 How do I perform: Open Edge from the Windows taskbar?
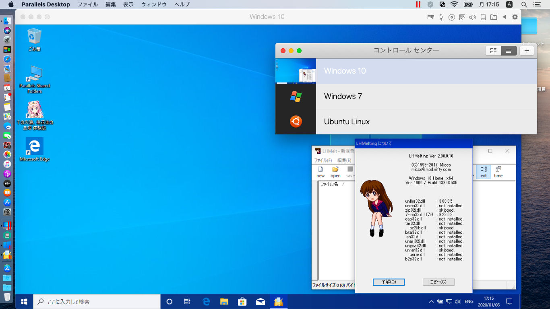206,301
